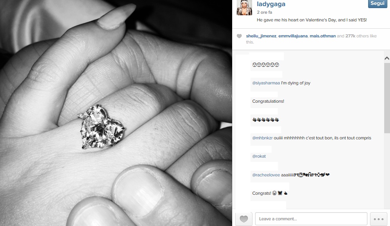Open ladygaga profile avatar thumbnail
This screenshot has width=390, height=226.
coord(244,8)
